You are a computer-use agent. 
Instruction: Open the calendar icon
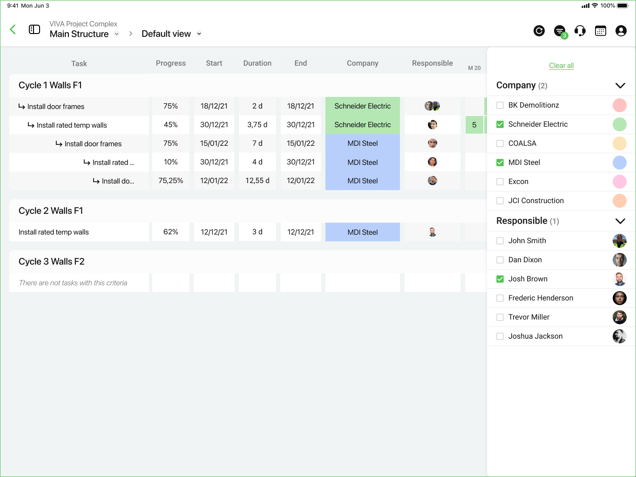(601, 31)
